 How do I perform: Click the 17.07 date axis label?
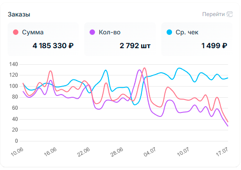[222, 152]
